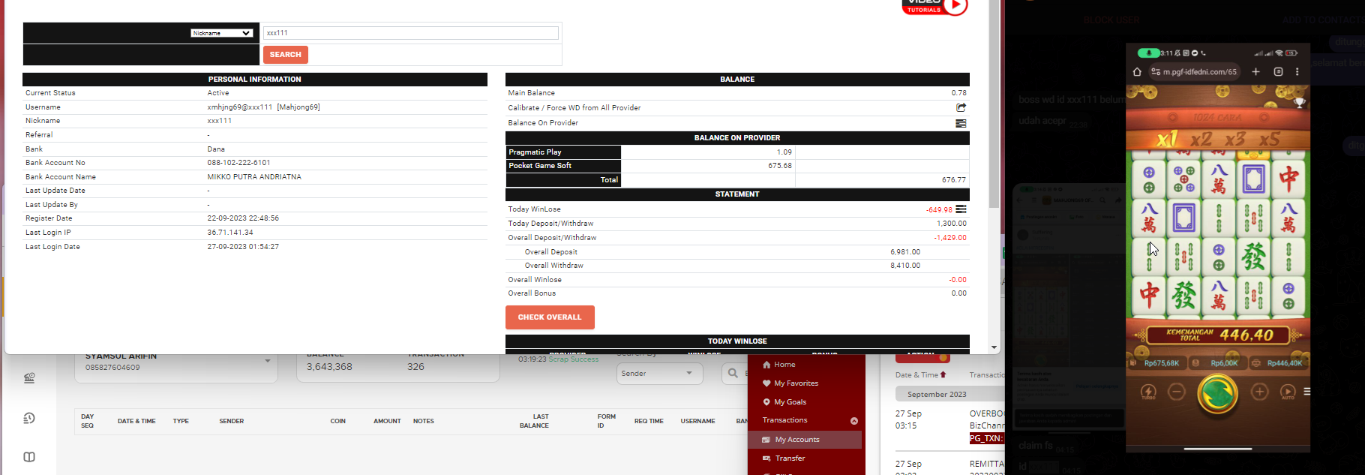Toggle the Turbo spin button
Viewport: 1365px width, 475px height.
[x=1148, y=392]
